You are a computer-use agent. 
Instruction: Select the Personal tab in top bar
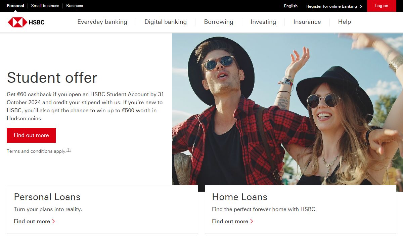(15, 6)
